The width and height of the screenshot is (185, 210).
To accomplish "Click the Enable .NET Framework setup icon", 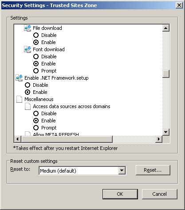I will [19, 78].
